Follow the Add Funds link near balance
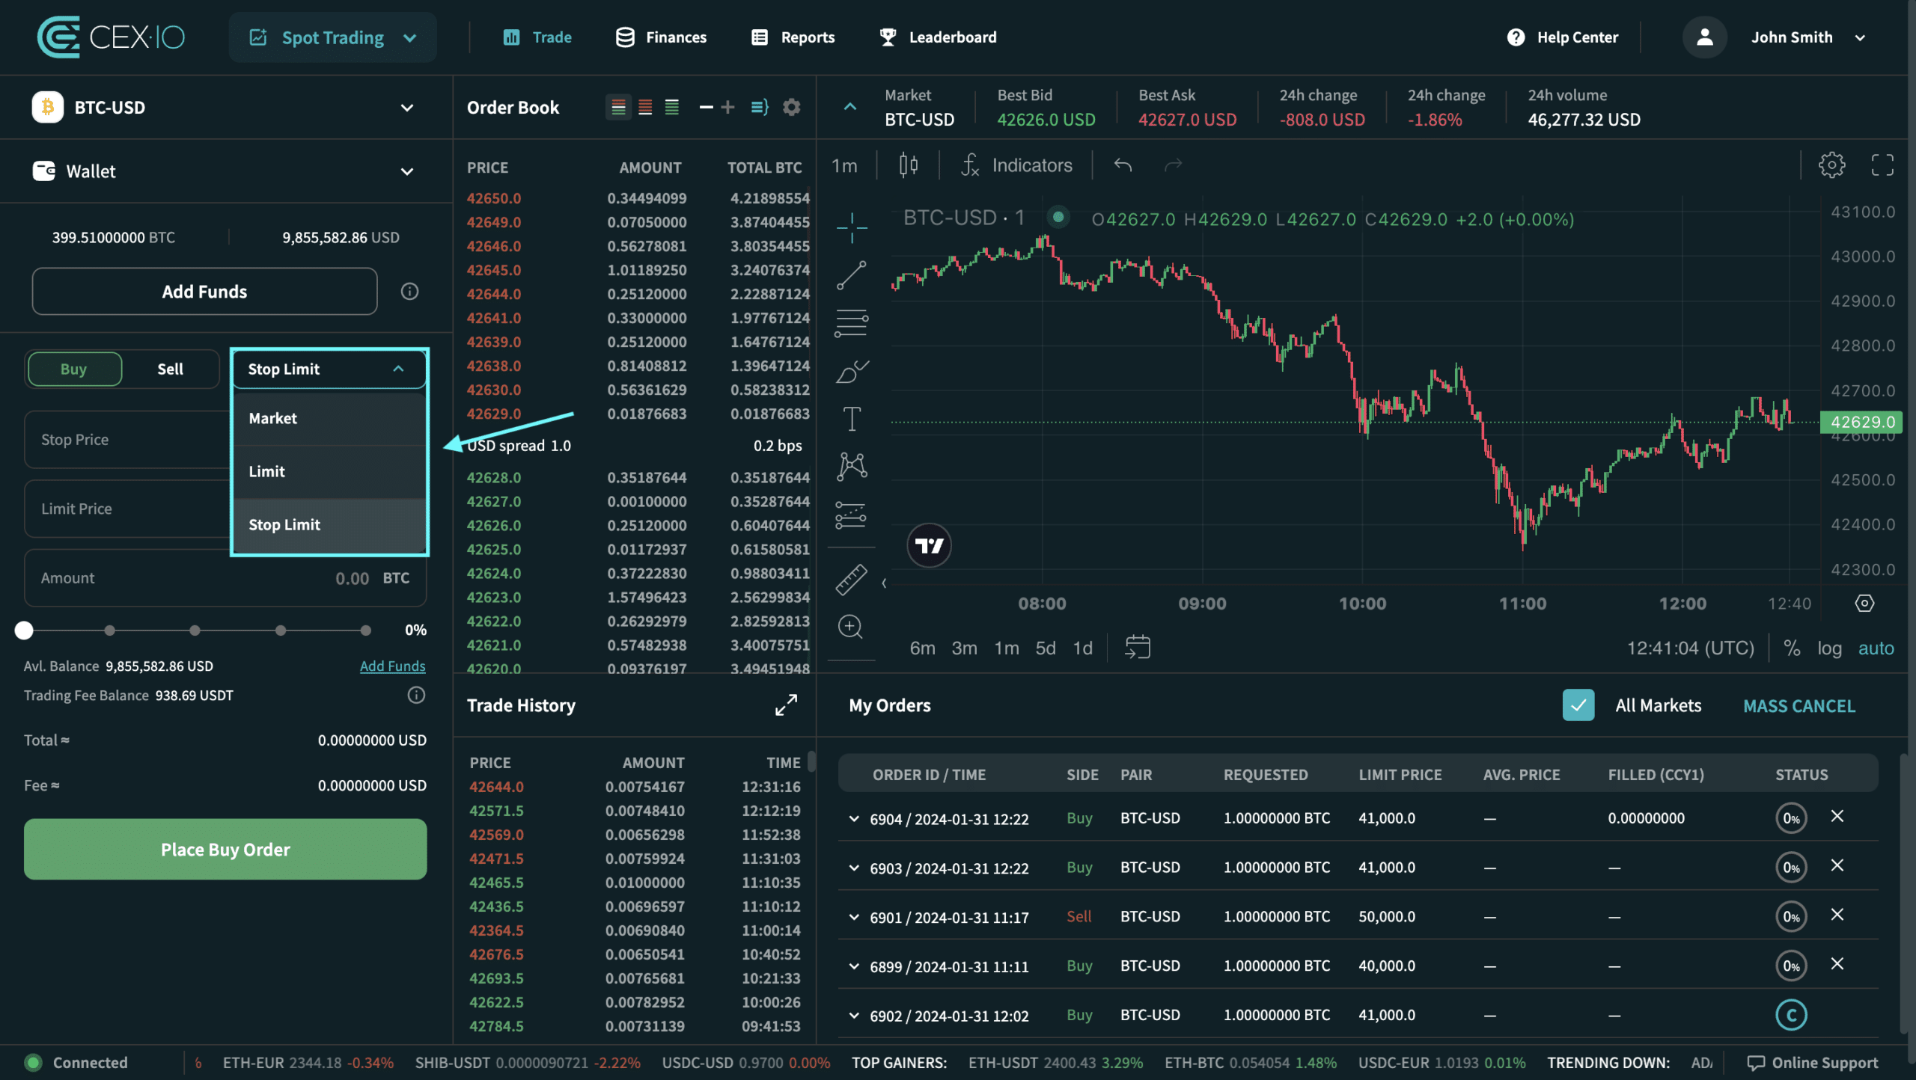1916x1080 pixels. [392, 666]
